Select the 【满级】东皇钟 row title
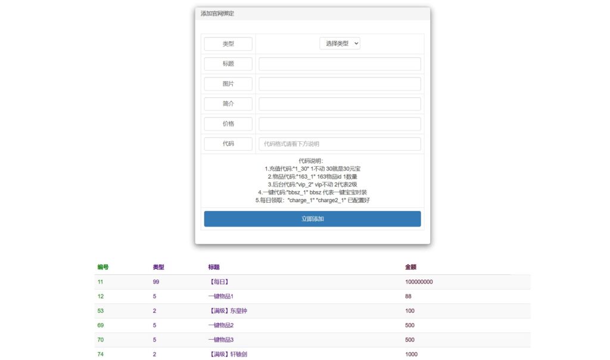The image size is (610, 360). click(228, 311)
